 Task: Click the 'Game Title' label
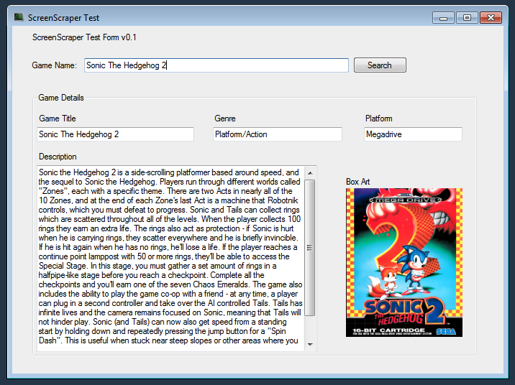(58, 119)
